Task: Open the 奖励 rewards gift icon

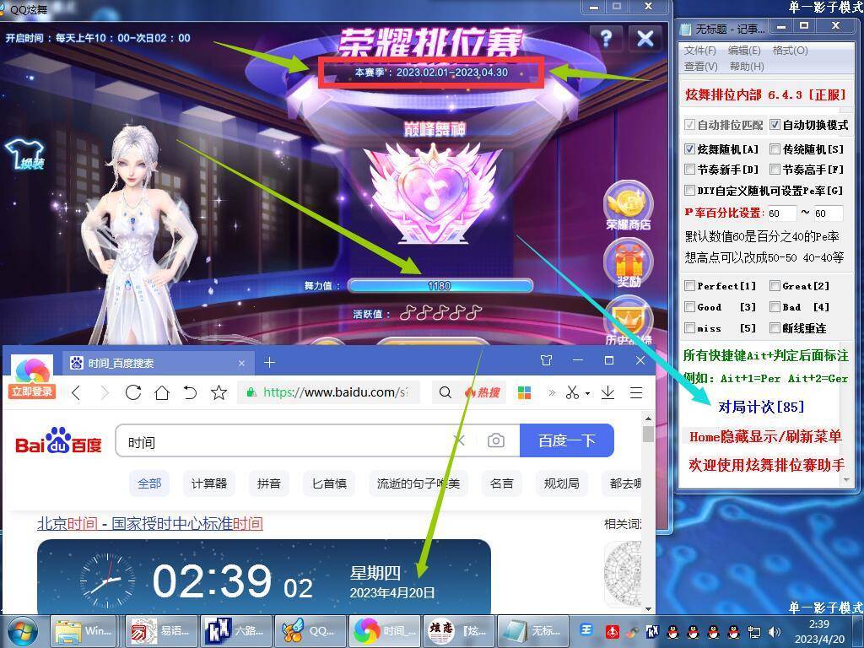Action: coord(629,264)
